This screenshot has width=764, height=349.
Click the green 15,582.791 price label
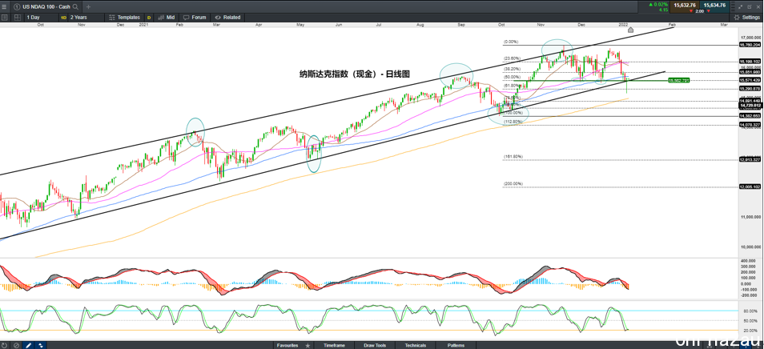(678, 80)
